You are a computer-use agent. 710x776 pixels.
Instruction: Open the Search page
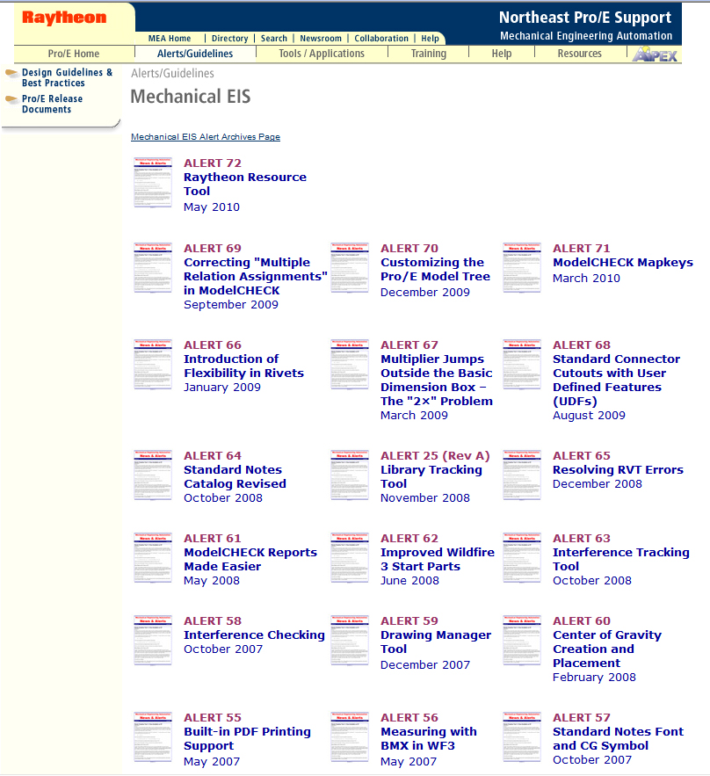274,39
